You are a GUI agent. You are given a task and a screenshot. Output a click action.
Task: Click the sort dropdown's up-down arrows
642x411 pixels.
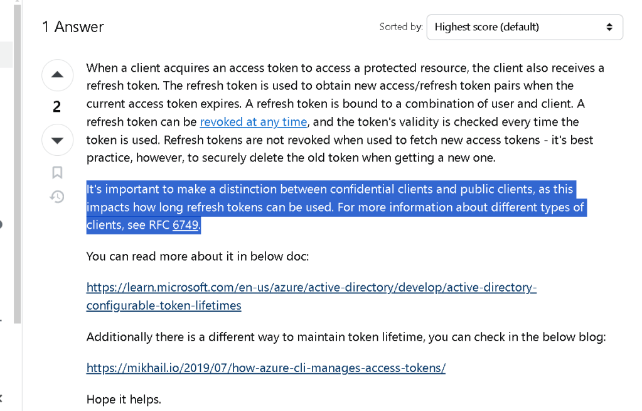[x=609, y=27]
